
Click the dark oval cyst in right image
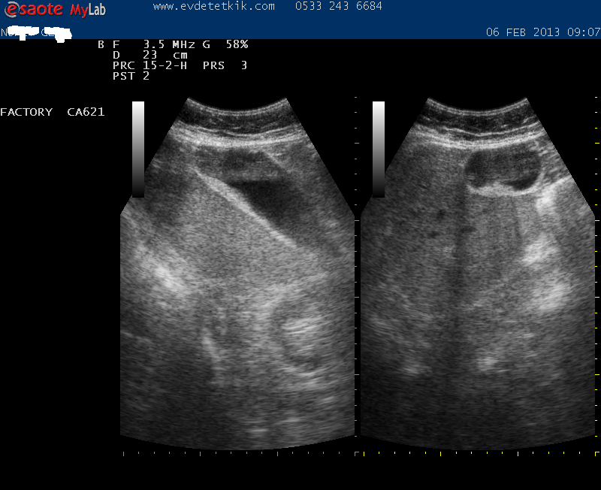tap(502, 168)
